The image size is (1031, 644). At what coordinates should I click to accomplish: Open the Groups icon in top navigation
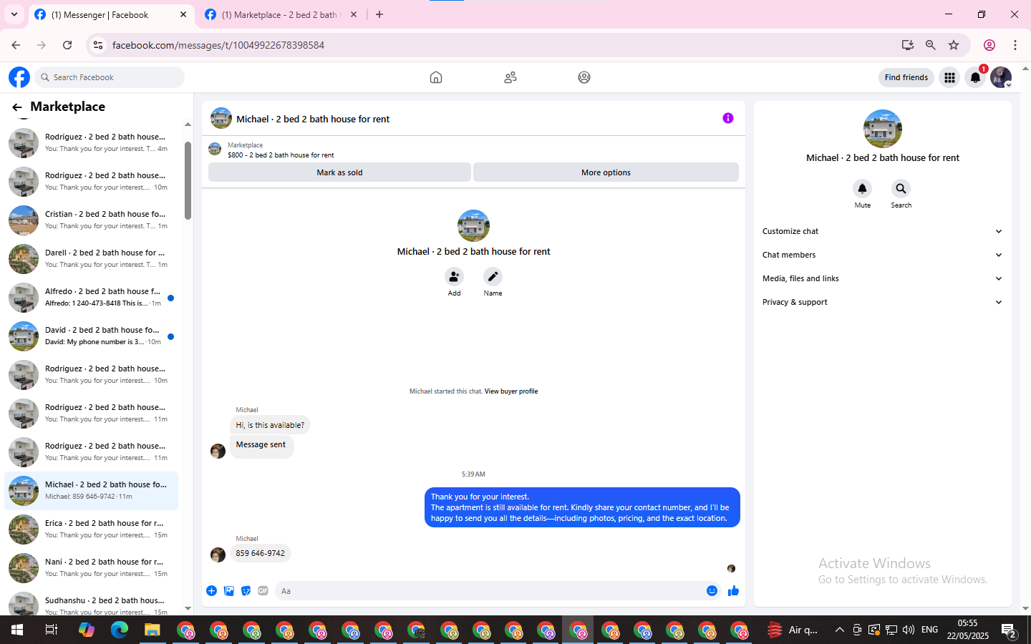(x=584, y=77)
